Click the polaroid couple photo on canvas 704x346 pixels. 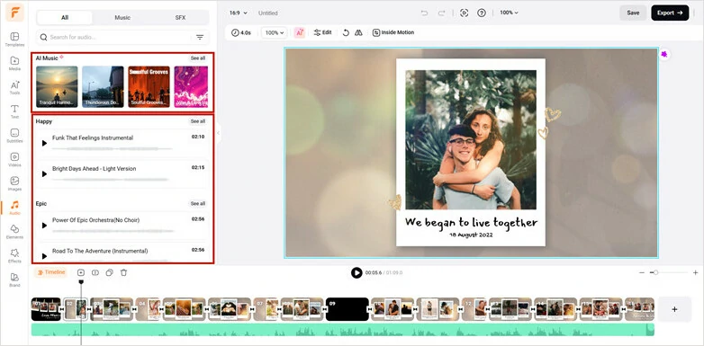point(471,139)
